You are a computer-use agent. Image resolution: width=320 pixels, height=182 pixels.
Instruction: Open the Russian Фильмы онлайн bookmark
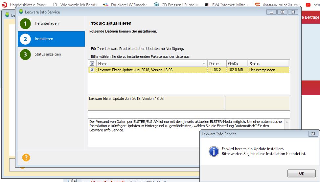(x=278, y=5)
